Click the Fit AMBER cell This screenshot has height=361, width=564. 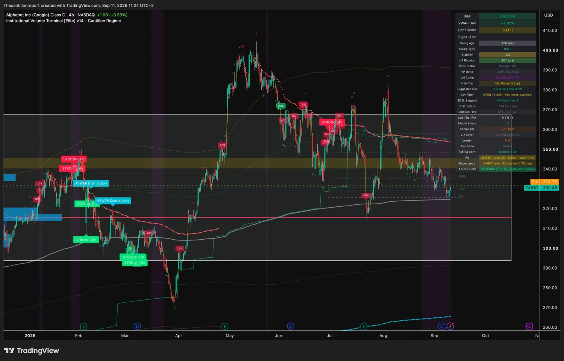(508, 158)
